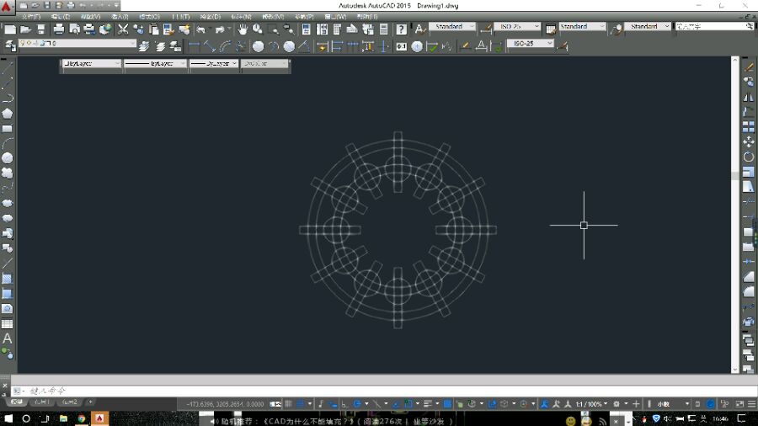758x426 pixels.
Task: Click the Save disk icon in standard toolbar
Action: click(41, 29)
